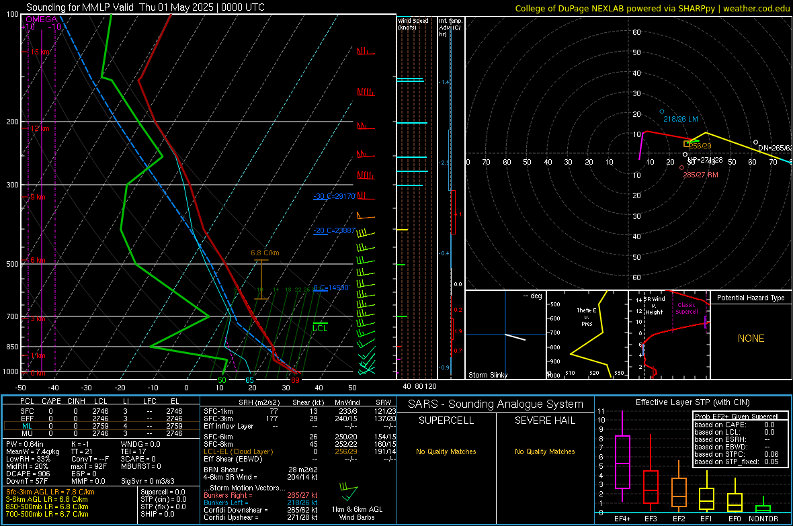This screenshot has width=793, height=526.
Task: Click the red EF3 box plot
Action: point(651,474)
